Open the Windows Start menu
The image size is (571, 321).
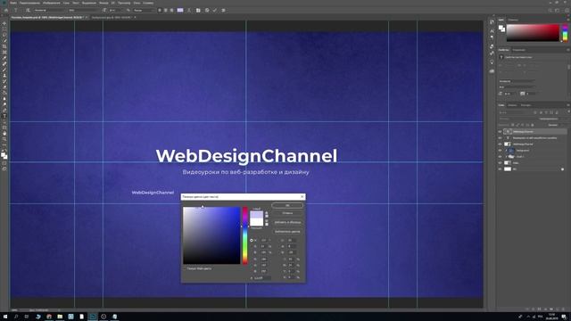pos(4,317)
